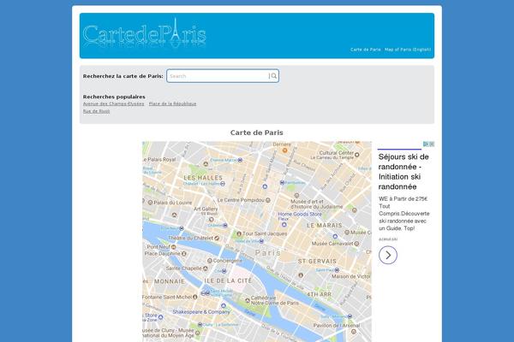Click the Cathédrale Notre-Dame de Paris marker

click(248, 300)
